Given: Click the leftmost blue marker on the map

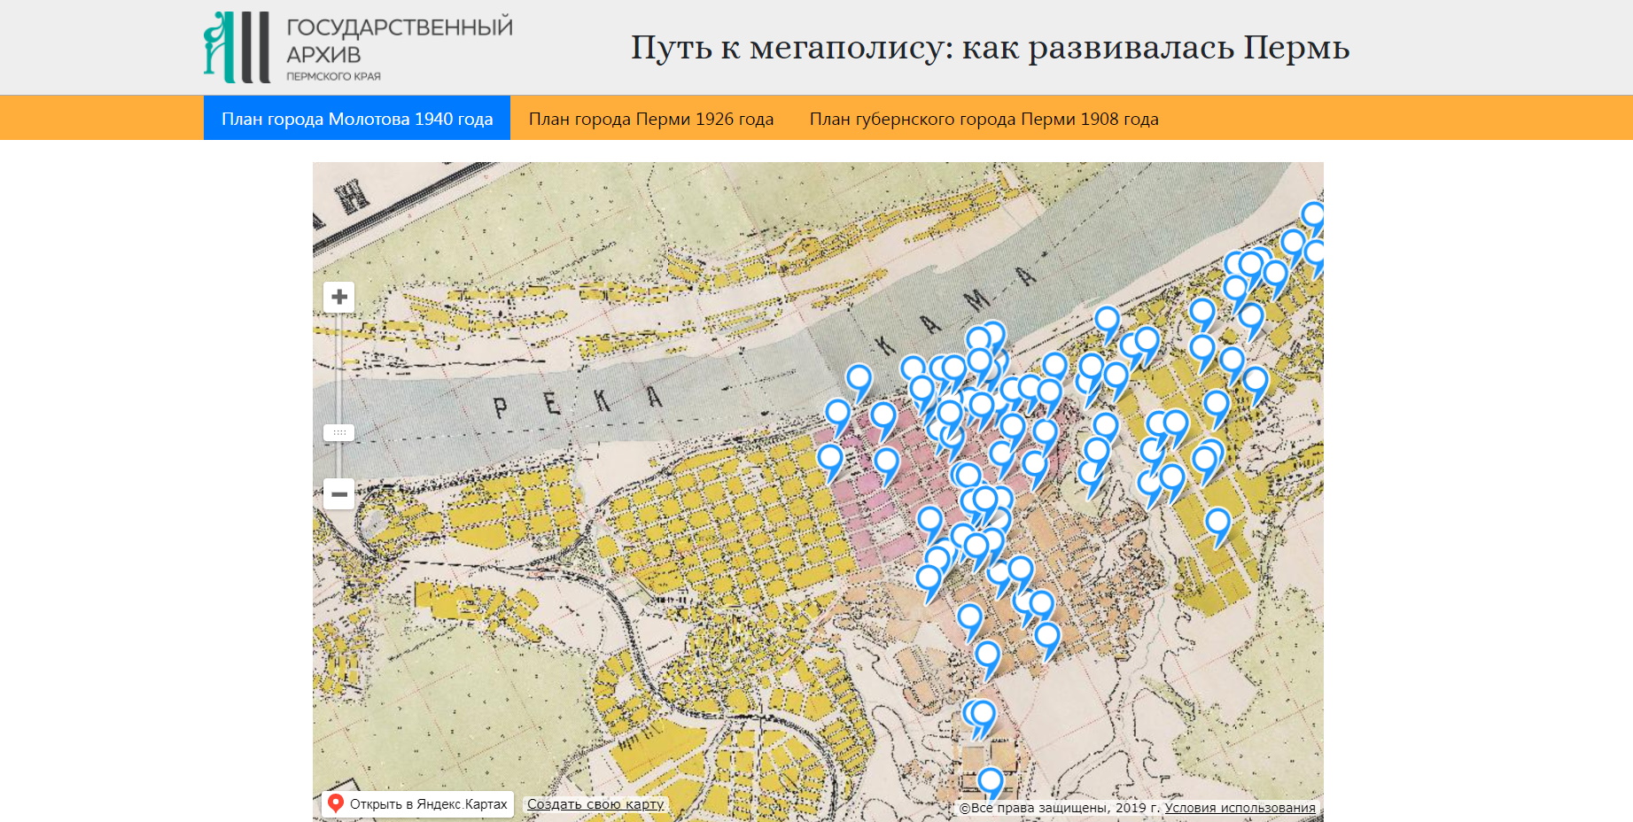Looking at the screenshot, I should (830, 459).
